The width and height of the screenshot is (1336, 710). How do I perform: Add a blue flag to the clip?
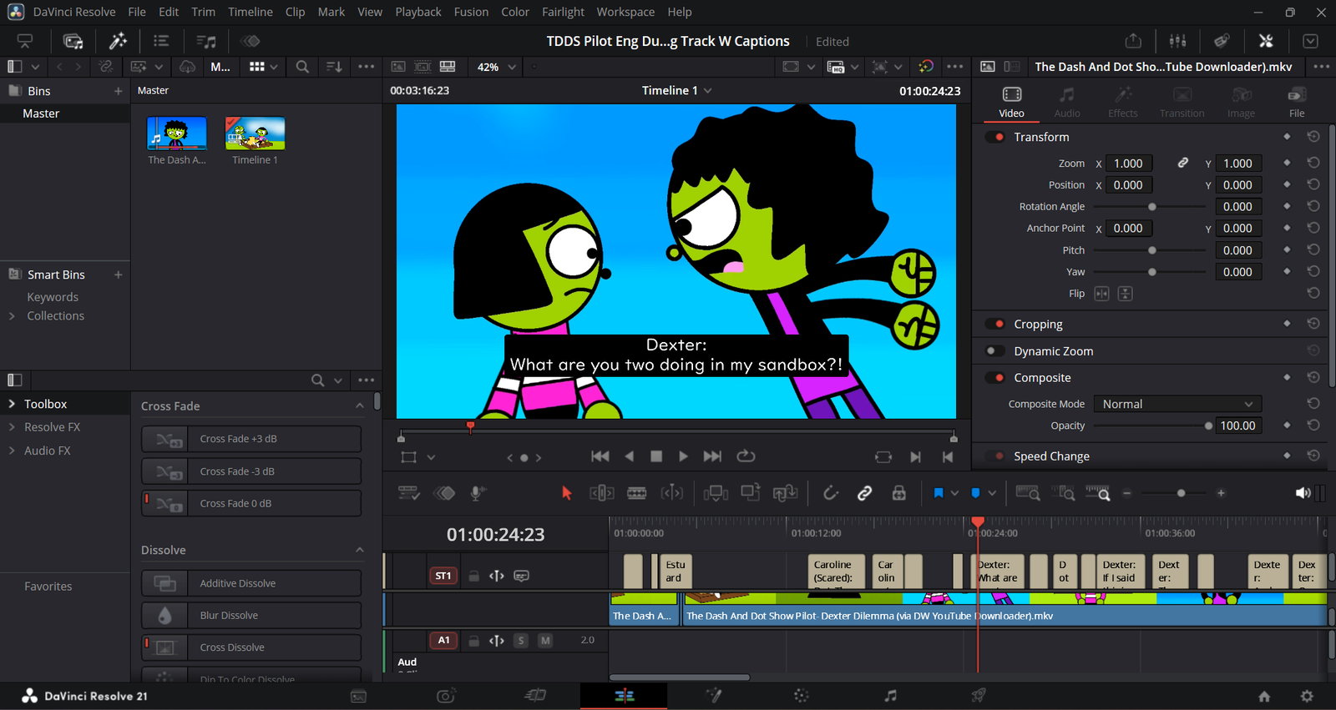click(939, 493)
